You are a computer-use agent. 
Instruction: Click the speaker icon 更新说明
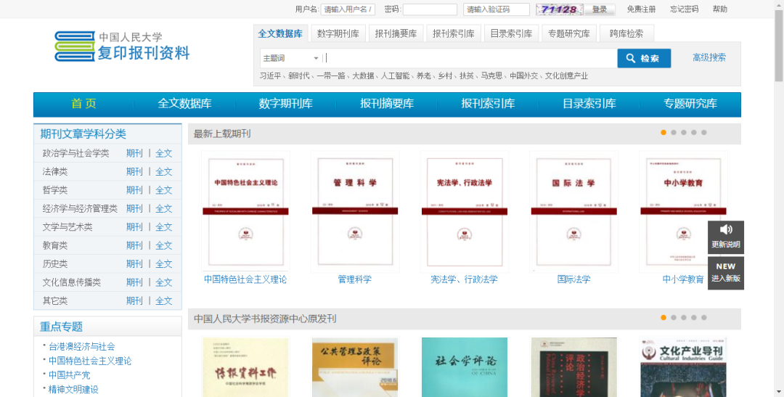click(725, 237)
